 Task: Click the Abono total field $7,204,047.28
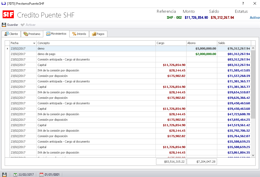coord(202,162)
